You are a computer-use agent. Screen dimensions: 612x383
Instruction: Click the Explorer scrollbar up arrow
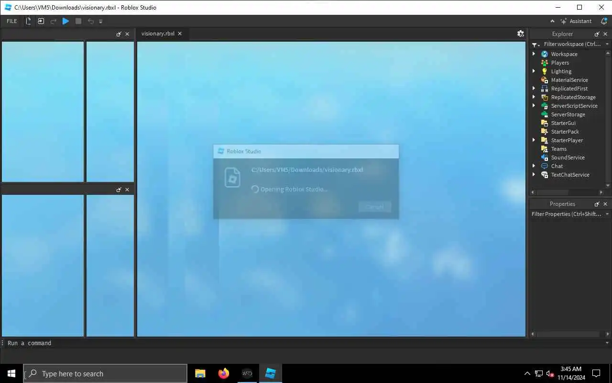608,53
